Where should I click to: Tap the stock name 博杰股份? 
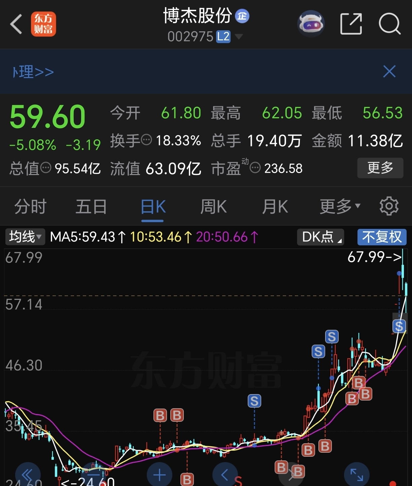pyautogui.click(x=198, y=15)
